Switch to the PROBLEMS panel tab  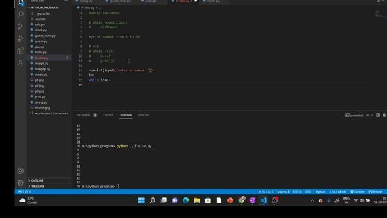point(83,115)
